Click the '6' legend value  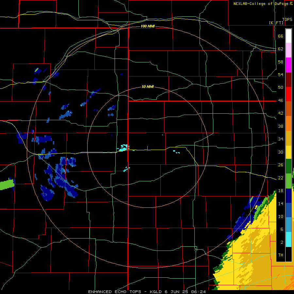coord(282,229)
